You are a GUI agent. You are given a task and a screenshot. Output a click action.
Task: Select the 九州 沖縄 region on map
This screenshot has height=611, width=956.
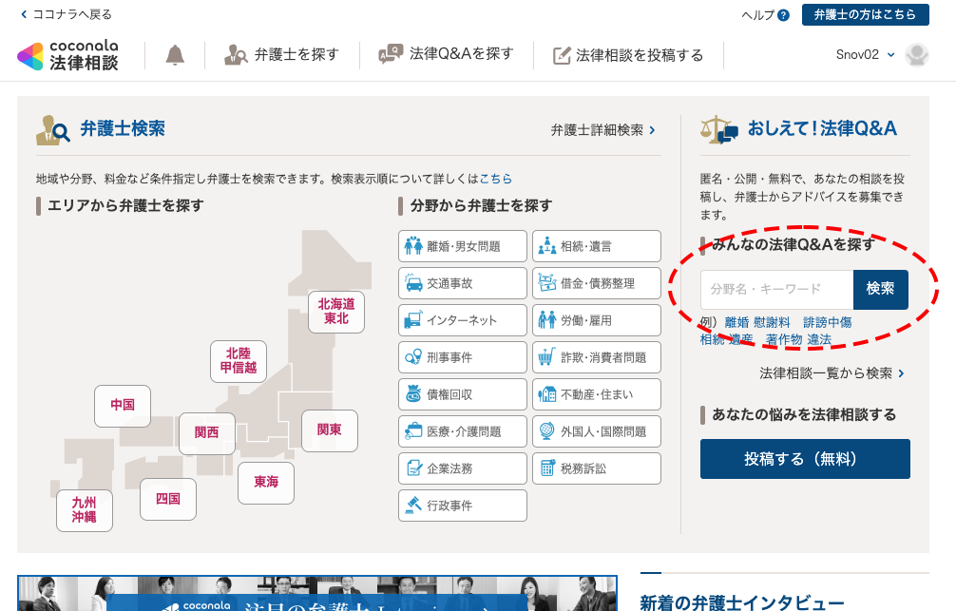(x=85, y=510)
